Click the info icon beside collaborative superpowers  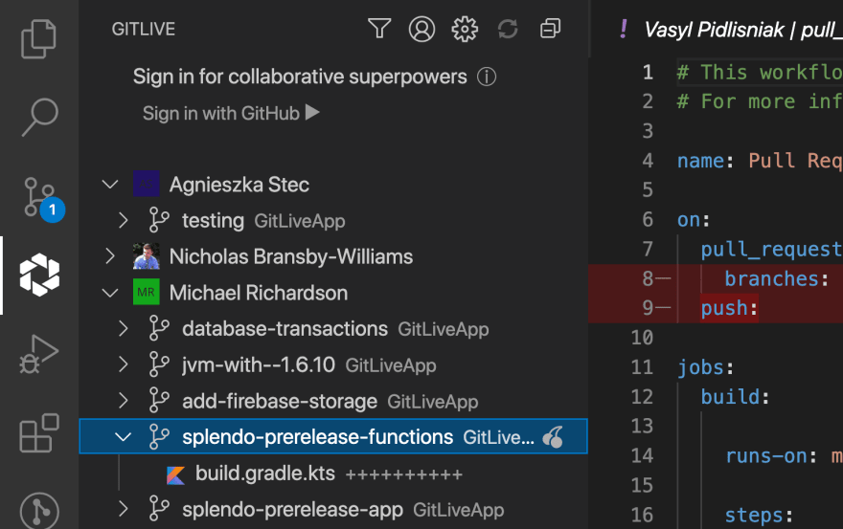(x=487, y=77)
